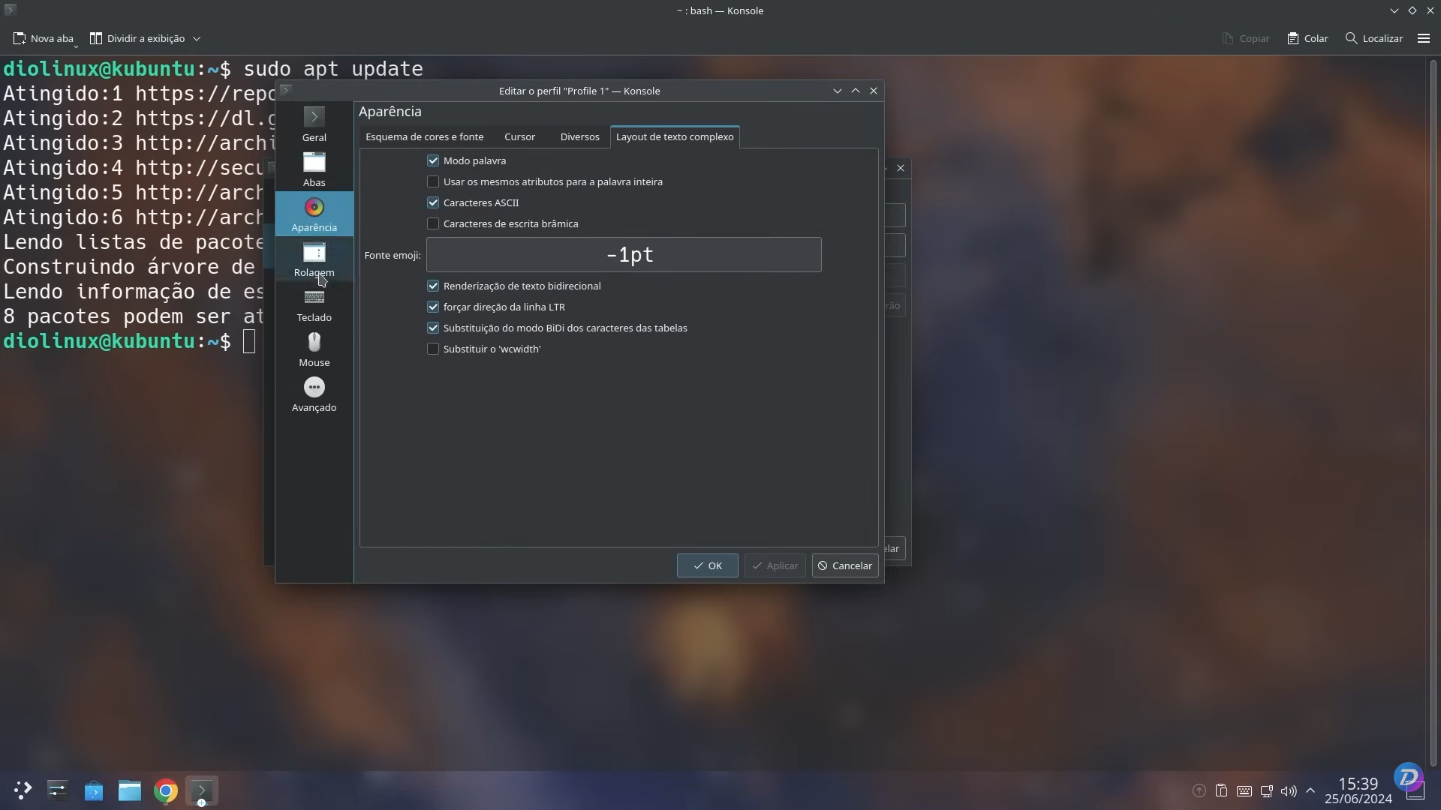Open the Dividir a exibição dropdown
The height and width of the screenshot is (810, 1441).
click(x=197, y=38)
